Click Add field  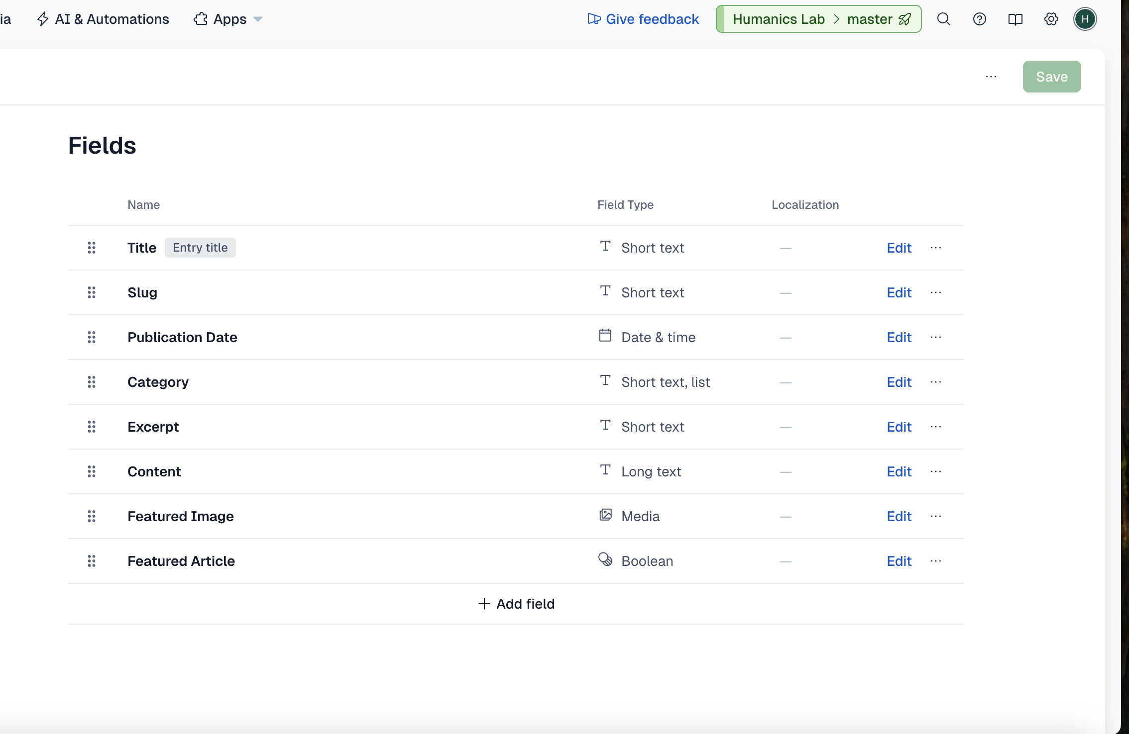pyautogui.click(x=516, y=604)
